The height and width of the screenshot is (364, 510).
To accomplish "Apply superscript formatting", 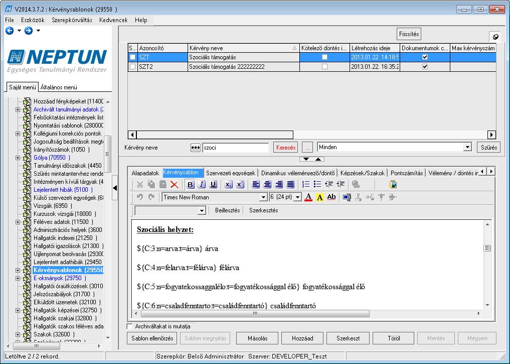I will coord(240,185).
